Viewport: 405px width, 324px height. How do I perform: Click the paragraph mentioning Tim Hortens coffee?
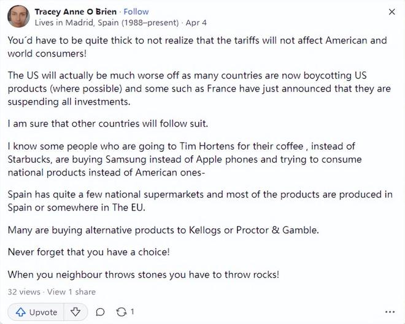(x=185, y=160)
